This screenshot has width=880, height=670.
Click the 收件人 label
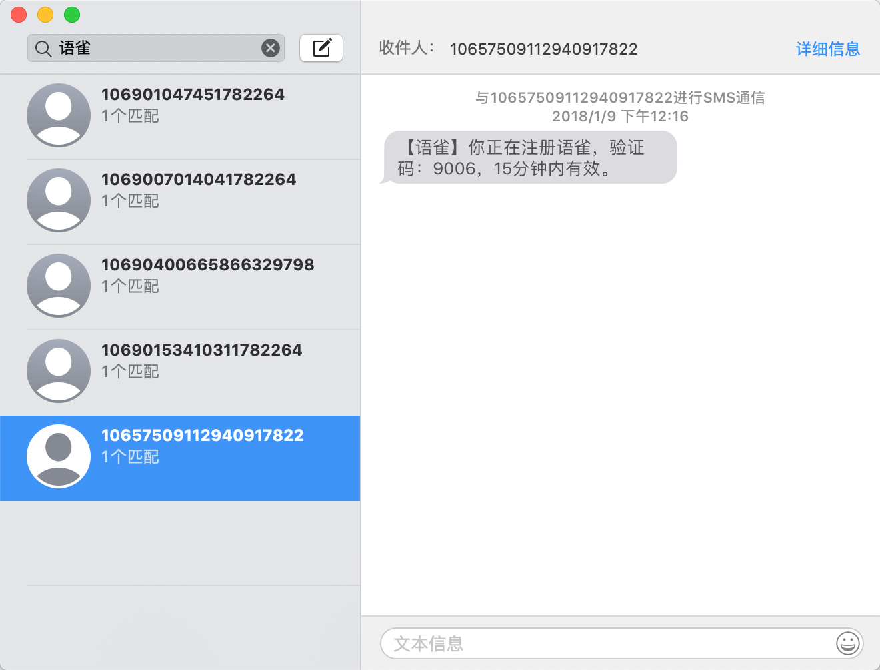pyautogui.click(x=407, y=48)
